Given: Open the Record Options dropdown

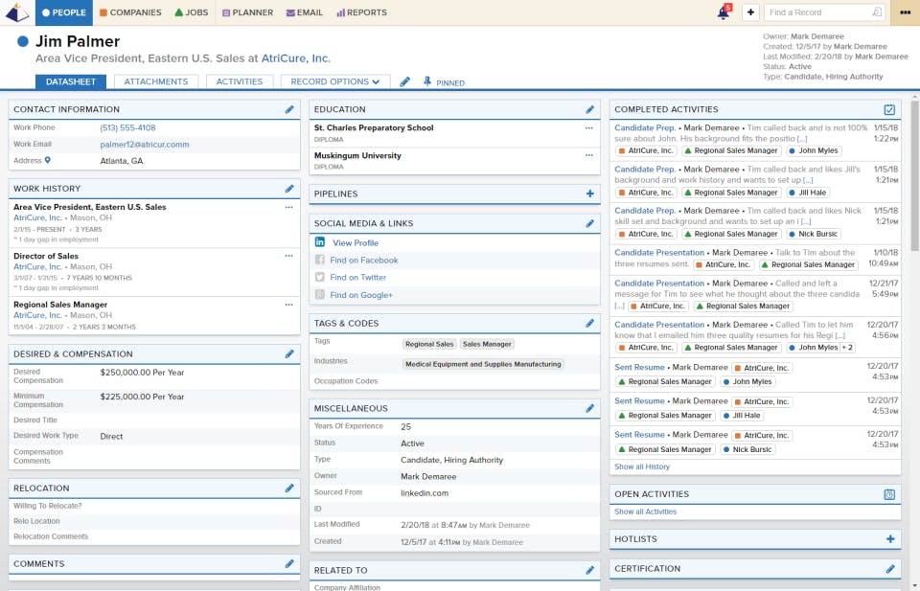Looking at the screenshot, I should (x=335, y=81).
